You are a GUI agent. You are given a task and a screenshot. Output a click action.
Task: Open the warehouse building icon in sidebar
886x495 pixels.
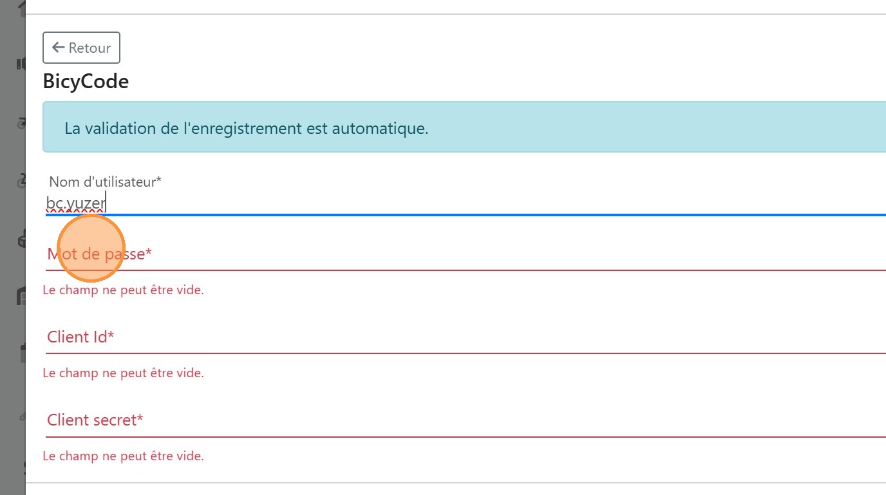click(x=21, y=295)
